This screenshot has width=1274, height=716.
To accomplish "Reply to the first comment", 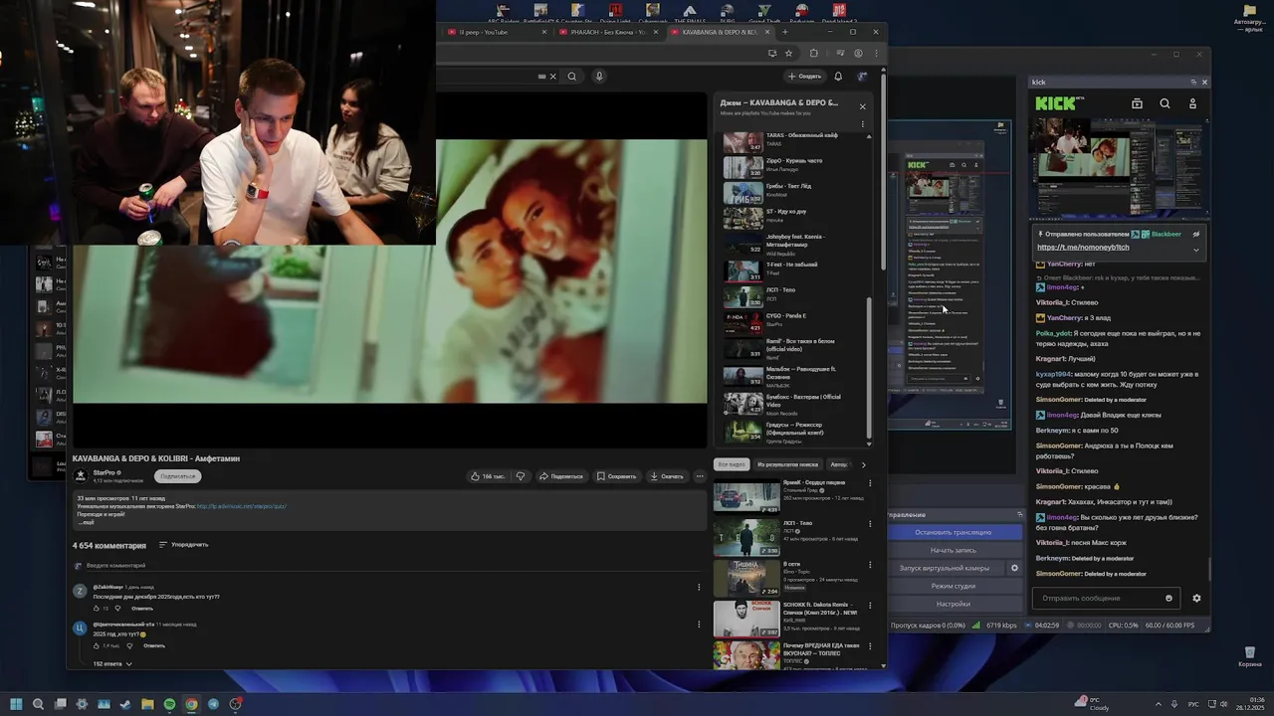I will [142, 609].
